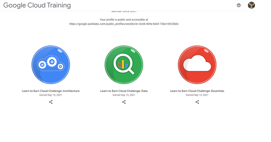Select the 'Earned Sep 15, 2021' date text

(x=124, y=95)
